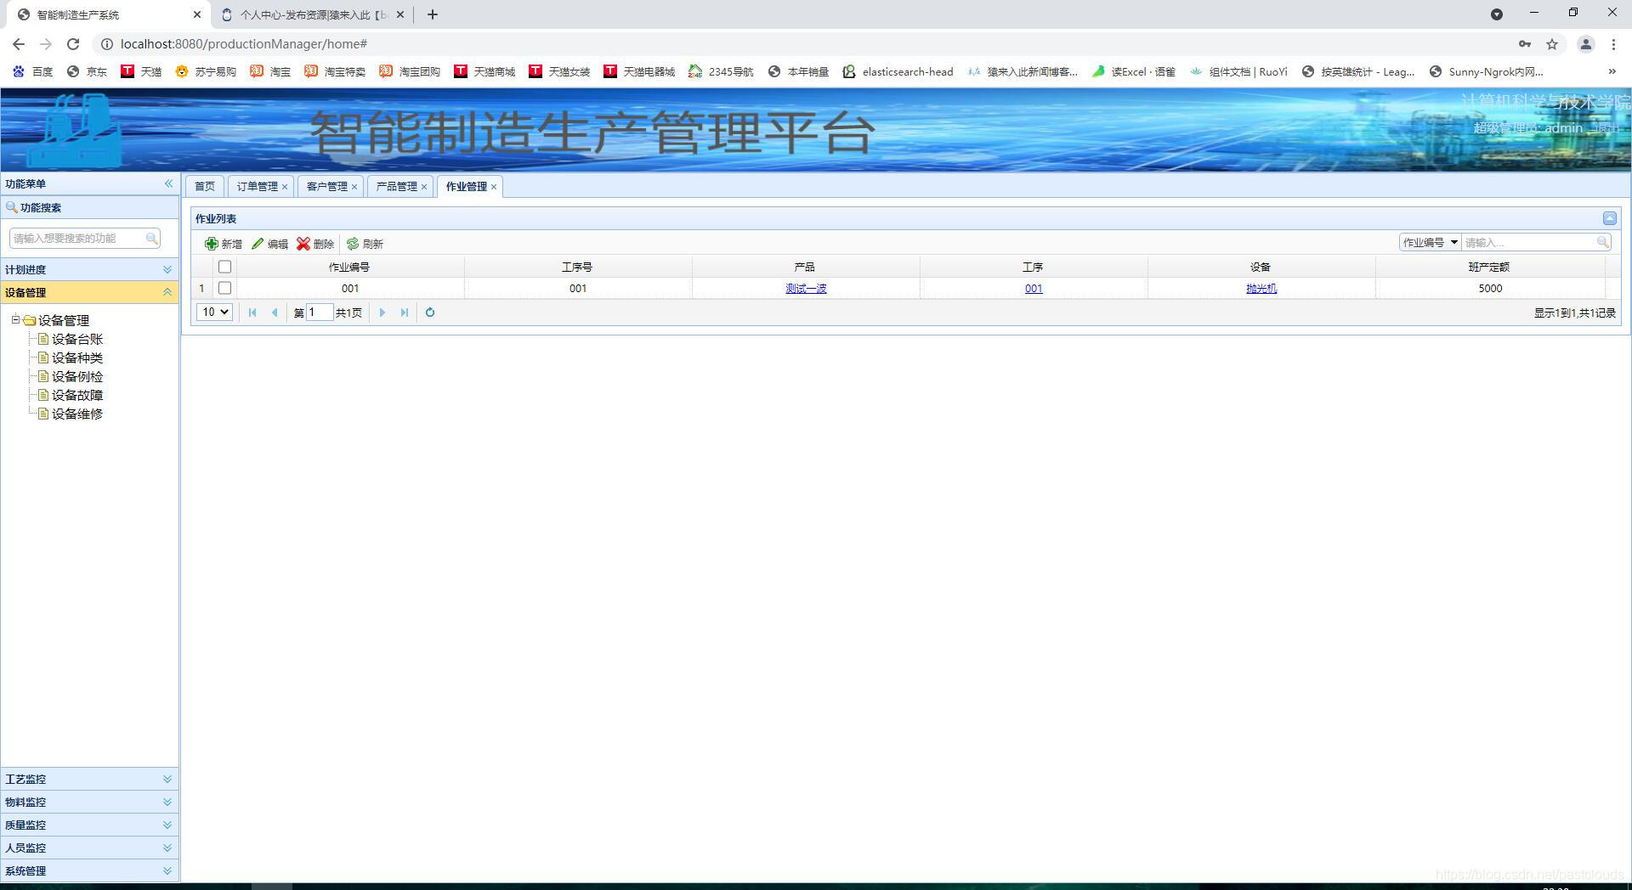Click the red 删除 delete icon

[x=304, y=244]
